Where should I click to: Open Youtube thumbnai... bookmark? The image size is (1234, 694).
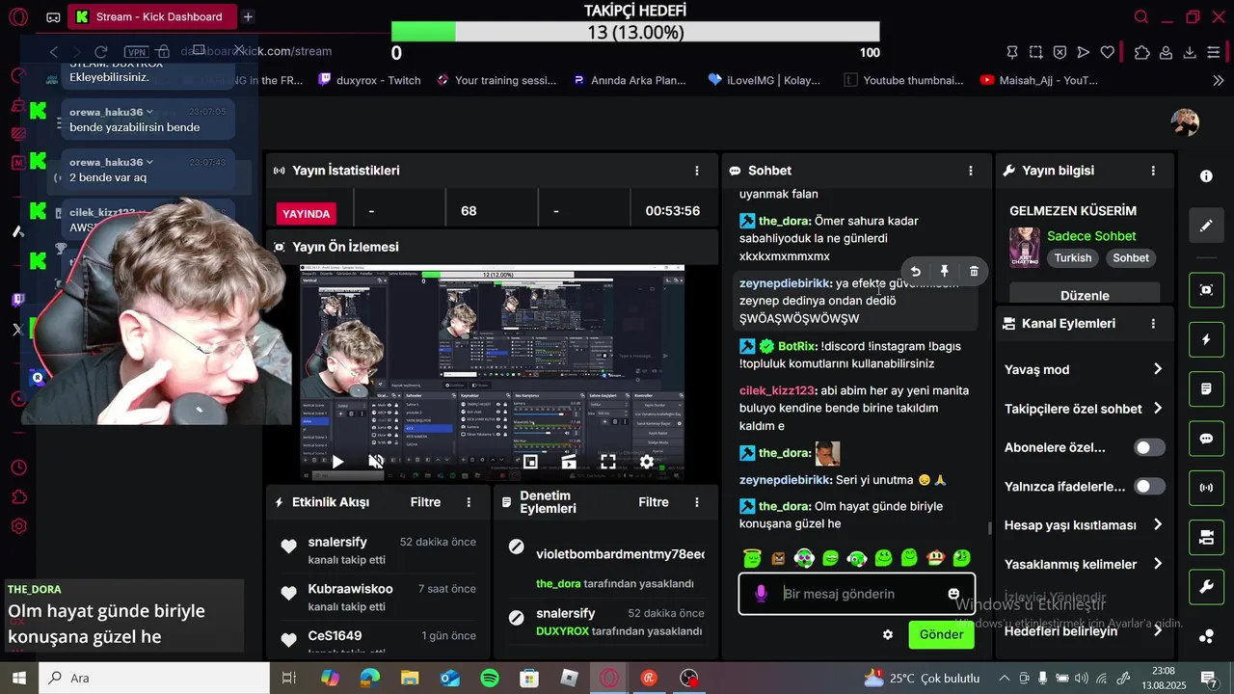point(903,80)
